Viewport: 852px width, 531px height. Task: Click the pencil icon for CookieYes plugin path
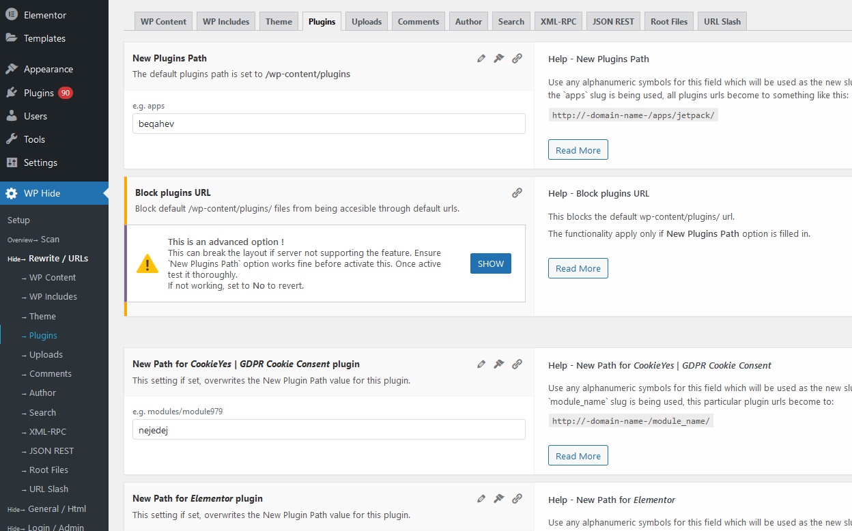(x=481, y=364)
